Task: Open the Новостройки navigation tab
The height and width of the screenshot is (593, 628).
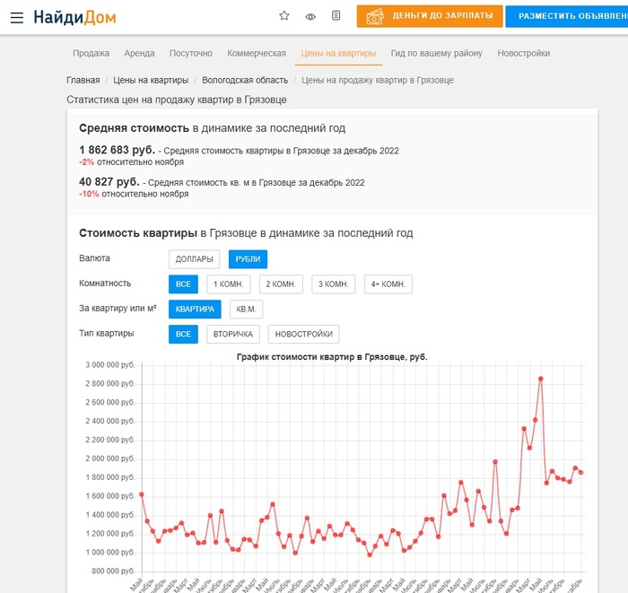Action: 523,53
